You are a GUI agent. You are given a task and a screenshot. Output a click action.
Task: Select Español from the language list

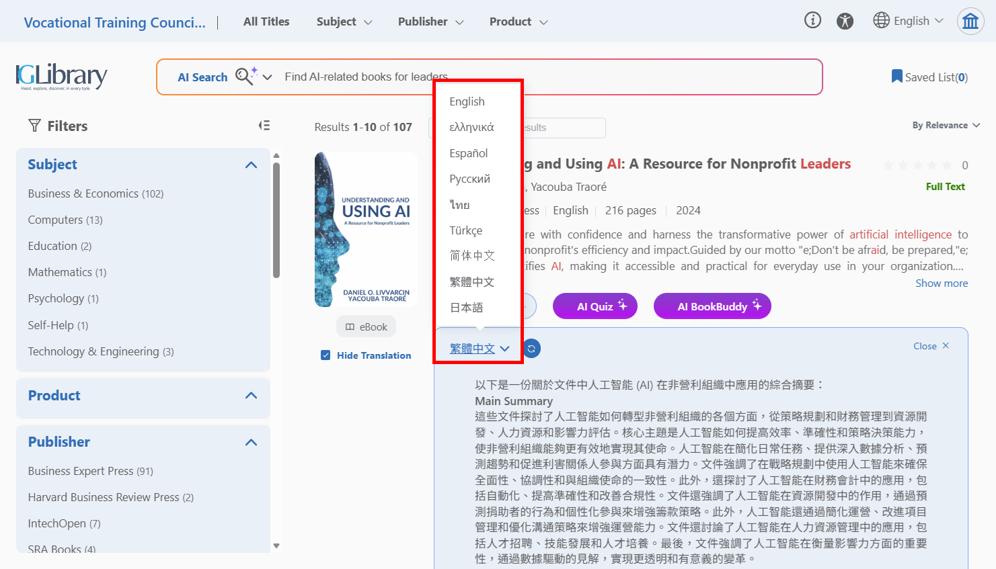469,153
